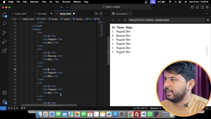Open the Go menu
211x119 pixels.
click(51, 2)
